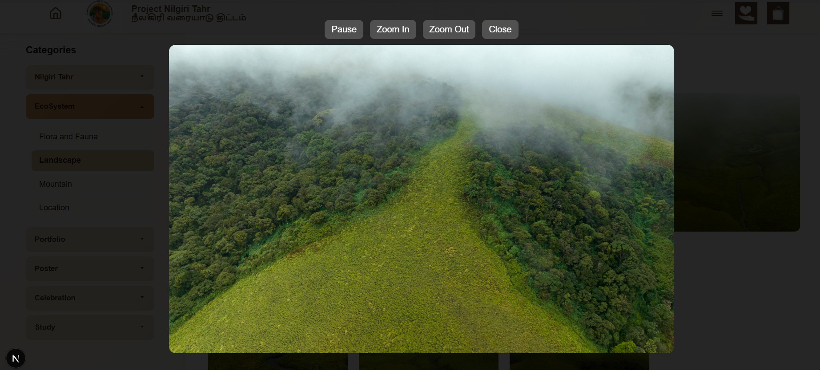This screenshot has height=370, width=820.
Task: Open the hamburger menu icon
Action: (x=717, y=13)
